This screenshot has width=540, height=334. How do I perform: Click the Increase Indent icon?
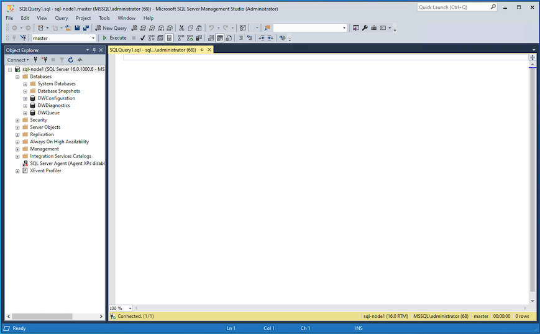(270, 38)
